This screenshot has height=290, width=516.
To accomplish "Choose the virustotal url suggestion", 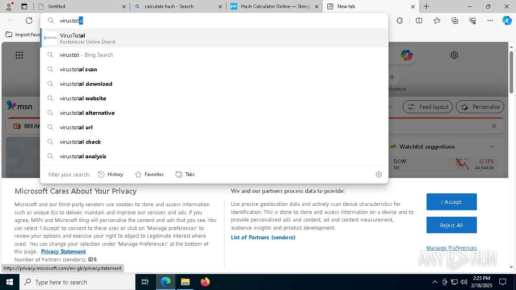I will (x=214, y=127).
